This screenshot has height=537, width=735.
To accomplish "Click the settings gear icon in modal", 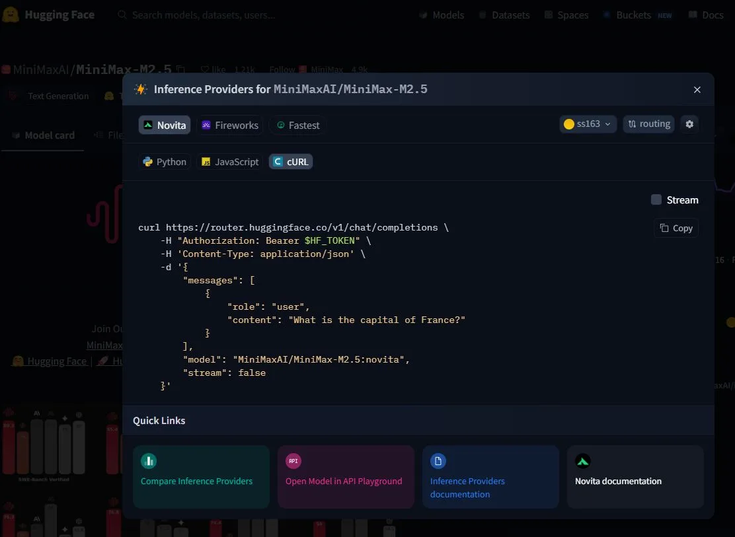I will [x=689, y=124].
